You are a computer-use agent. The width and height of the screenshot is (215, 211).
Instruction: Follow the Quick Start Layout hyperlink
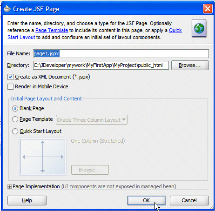[x=175, y=30]
